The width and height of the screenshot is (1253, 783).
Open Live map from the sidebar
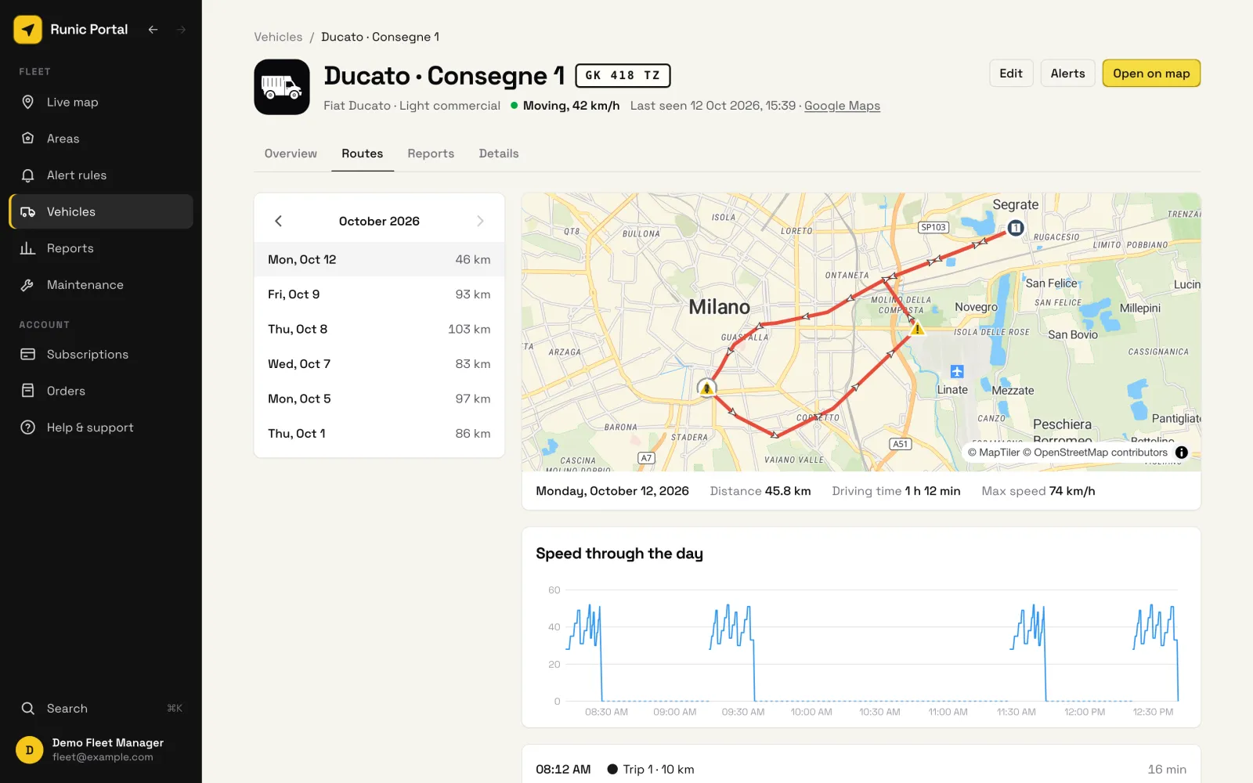pyautogui.click(x=101, y=102)
